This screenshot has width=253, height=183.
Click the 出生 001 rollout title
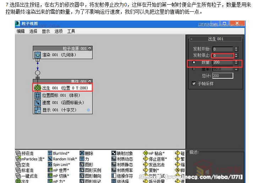(x=216, y=39)
